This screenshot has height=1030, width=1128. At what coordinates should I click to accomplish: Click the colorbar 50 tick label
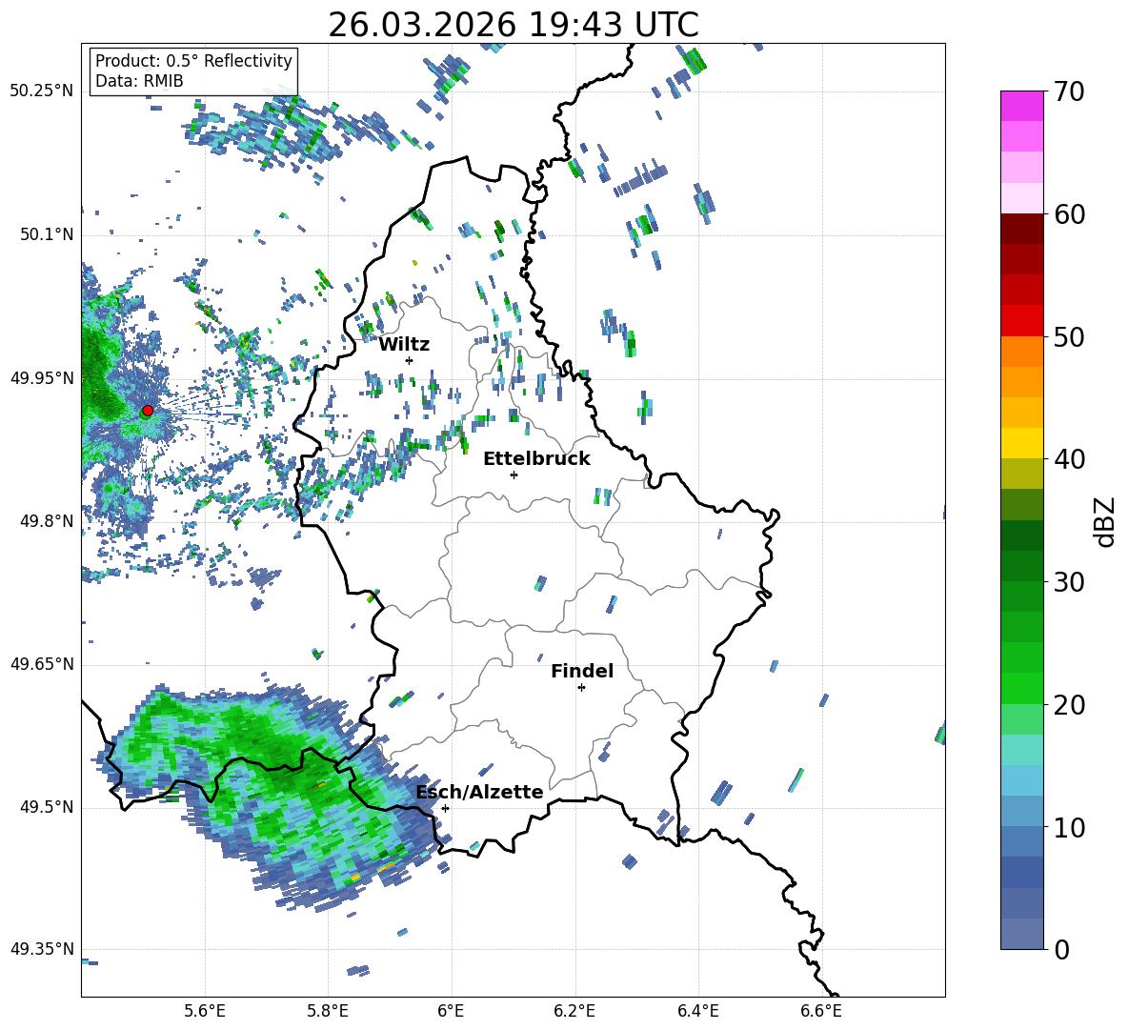(x=1069, y=336)
